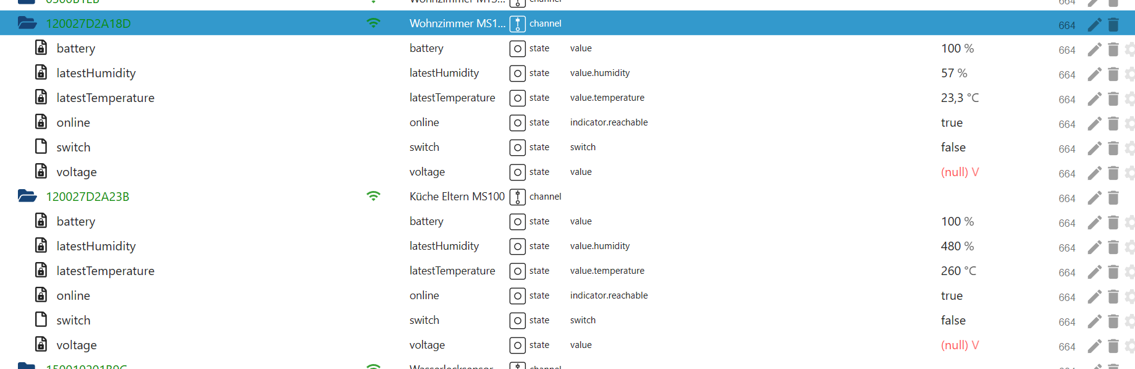
Task: Edit the 120027D2A18D channel with pencil icon
Action: coord(1094,25)
